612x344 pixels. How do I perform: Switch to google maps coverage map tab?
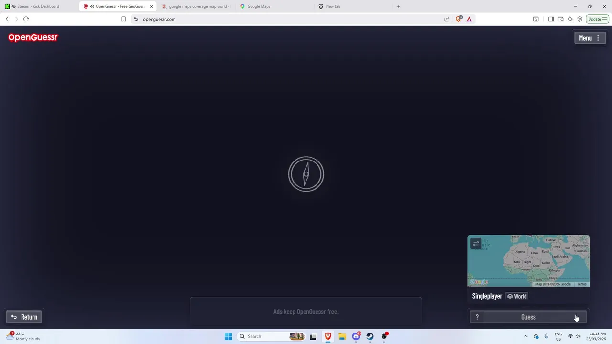point(196,6)
